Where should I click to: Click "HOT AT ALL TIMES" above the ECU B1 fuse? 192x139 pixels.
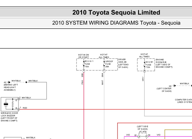tap(144, 55)
